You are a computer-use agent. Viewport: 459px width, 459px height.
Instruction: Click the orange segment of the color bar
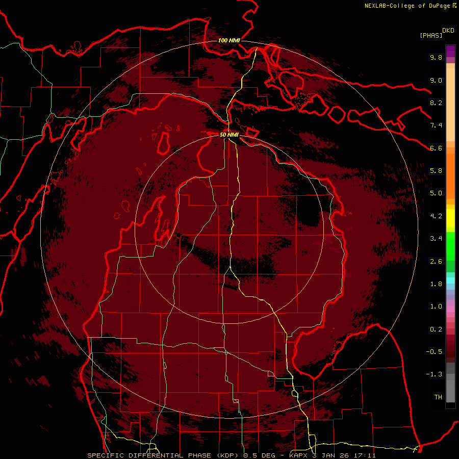[x=450, y=176]
